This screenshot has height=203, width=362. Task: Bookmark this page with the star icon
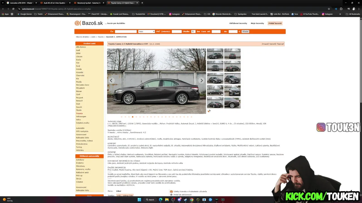coord(329,9)
